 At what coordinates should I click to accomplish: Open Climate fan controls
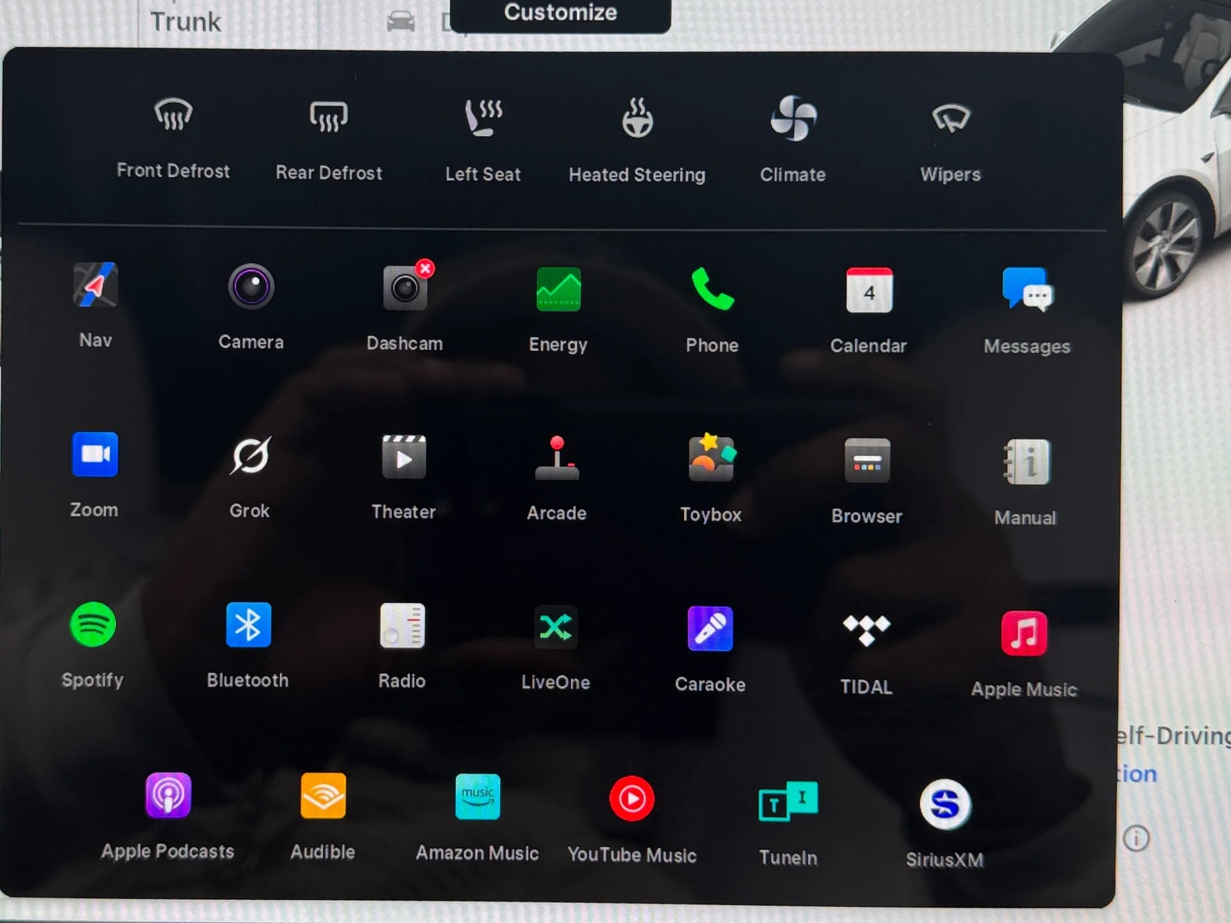[x=793, y=119]
